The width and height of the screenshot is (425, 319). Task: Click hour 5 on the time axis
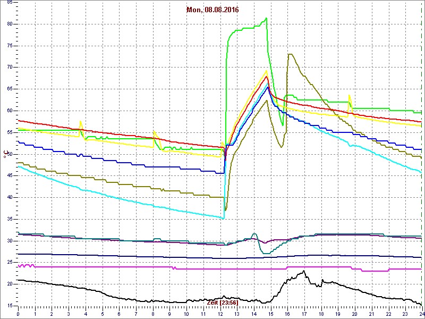point(102,313)
